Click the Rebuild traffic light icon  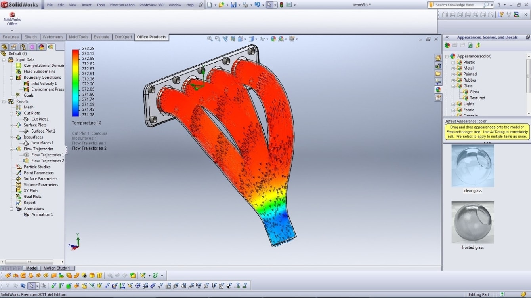pos(281,5)
